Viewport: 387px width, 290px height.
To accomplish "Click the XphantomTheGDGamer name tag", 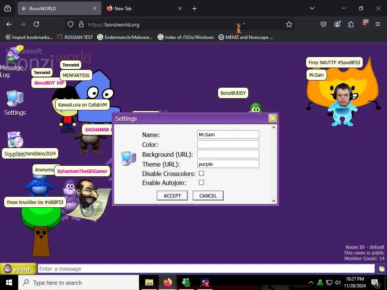I will (82, 171).
